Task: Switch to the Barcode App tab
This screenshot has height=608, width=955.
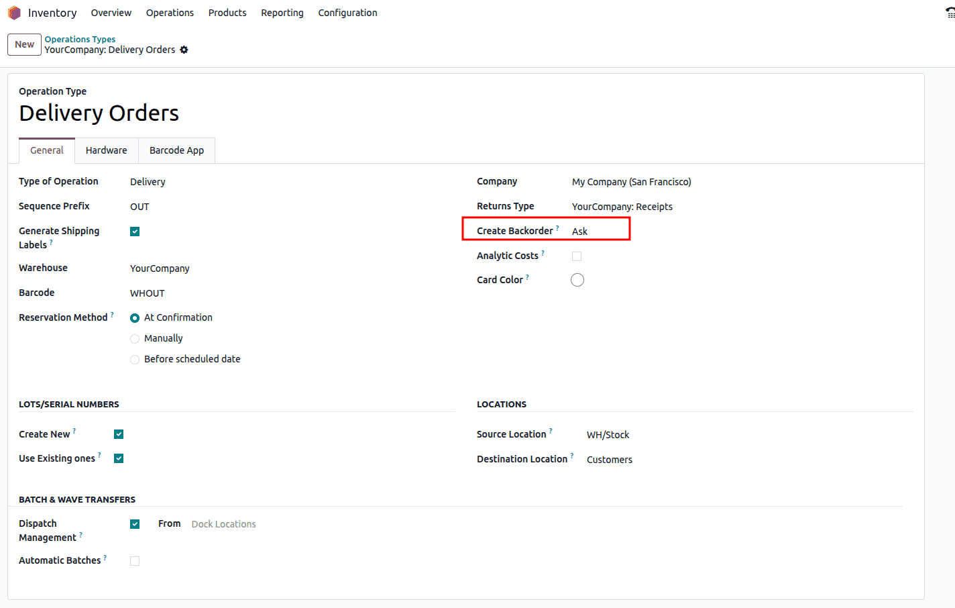Action: pos(176,150)
